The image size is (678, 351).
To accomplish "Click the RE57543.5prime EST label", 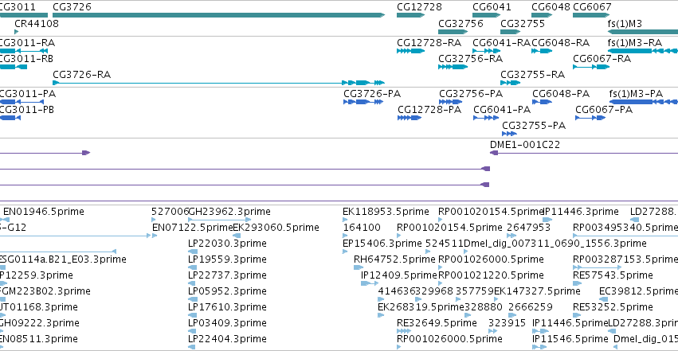I will [x=613, y=275].
